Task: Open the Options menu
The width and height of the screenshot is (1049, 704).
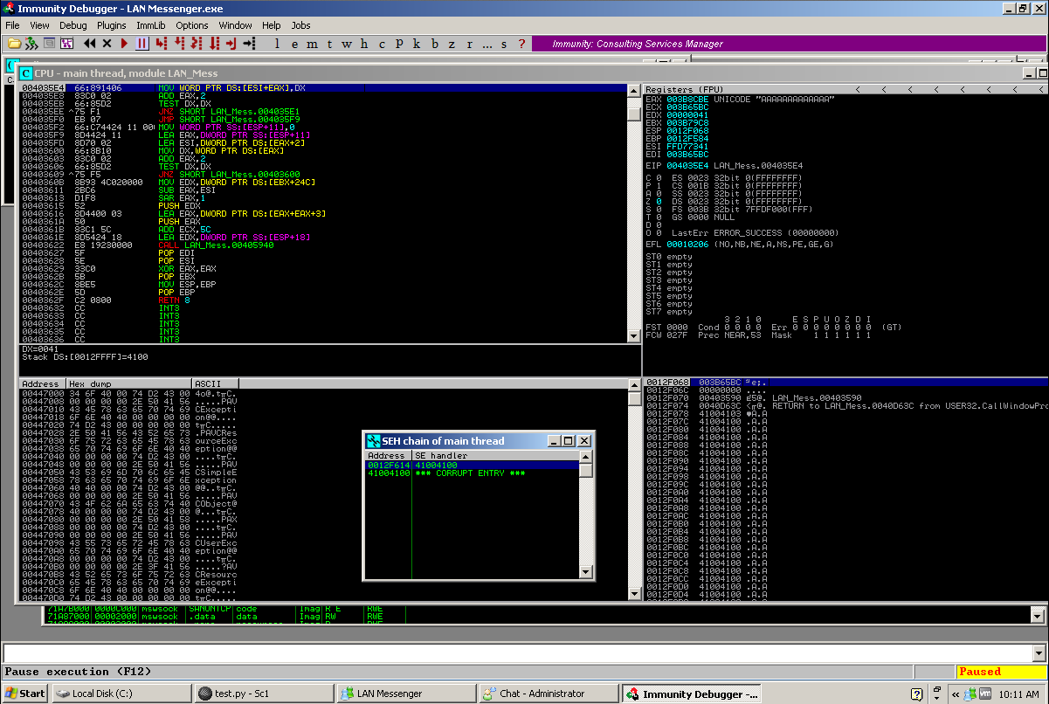Action: coord(192,25)
